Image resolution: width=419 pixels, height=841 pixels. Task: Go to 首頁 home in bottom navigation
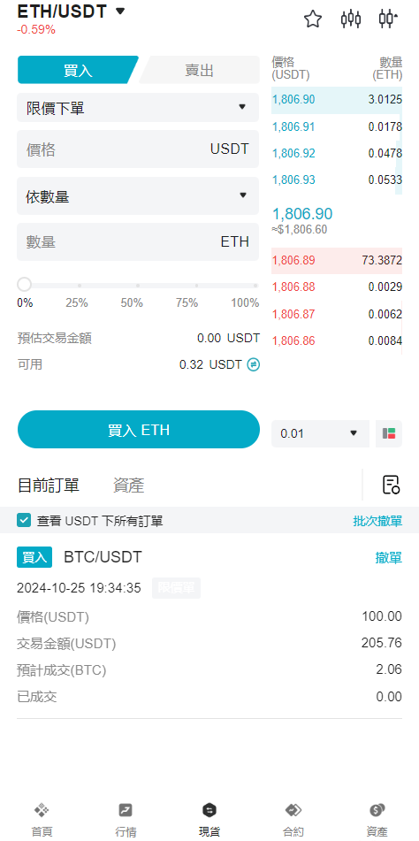[42, 820]
